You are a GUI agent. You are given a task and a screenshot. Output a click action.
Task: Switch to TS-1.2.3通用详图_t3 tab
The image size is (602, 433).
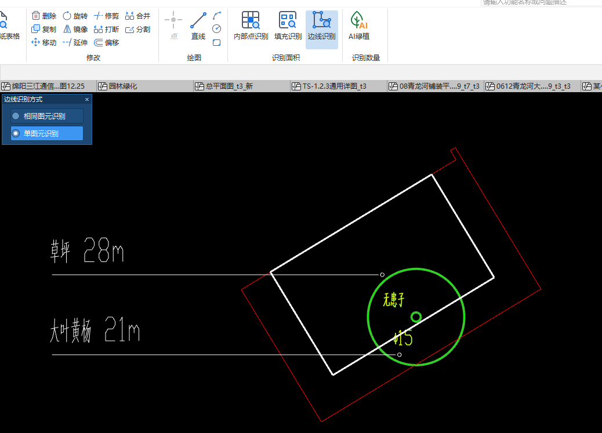(334, 86)
